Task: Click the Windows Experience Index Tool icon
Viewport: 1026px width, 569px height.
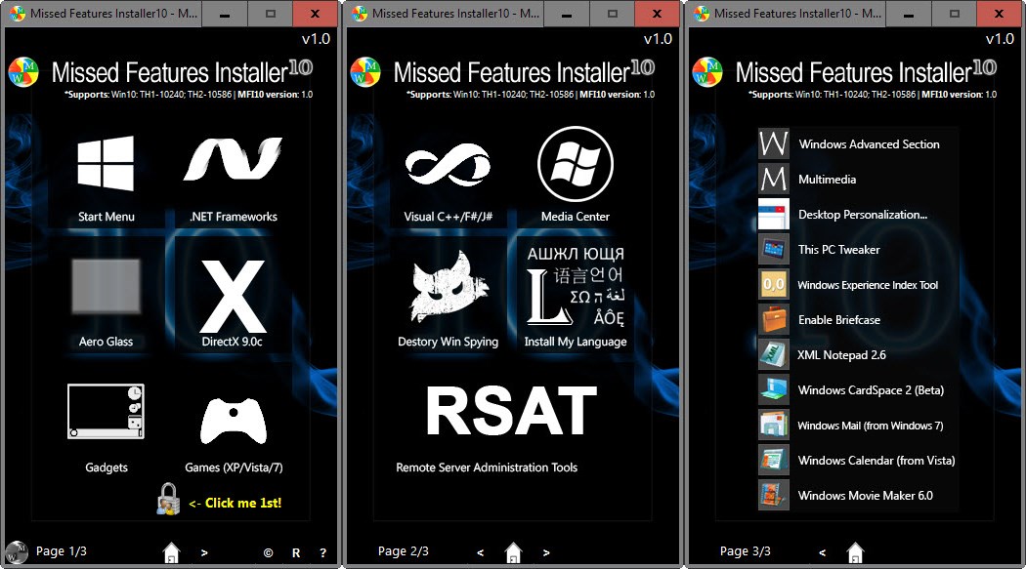Action: (774, 285)
